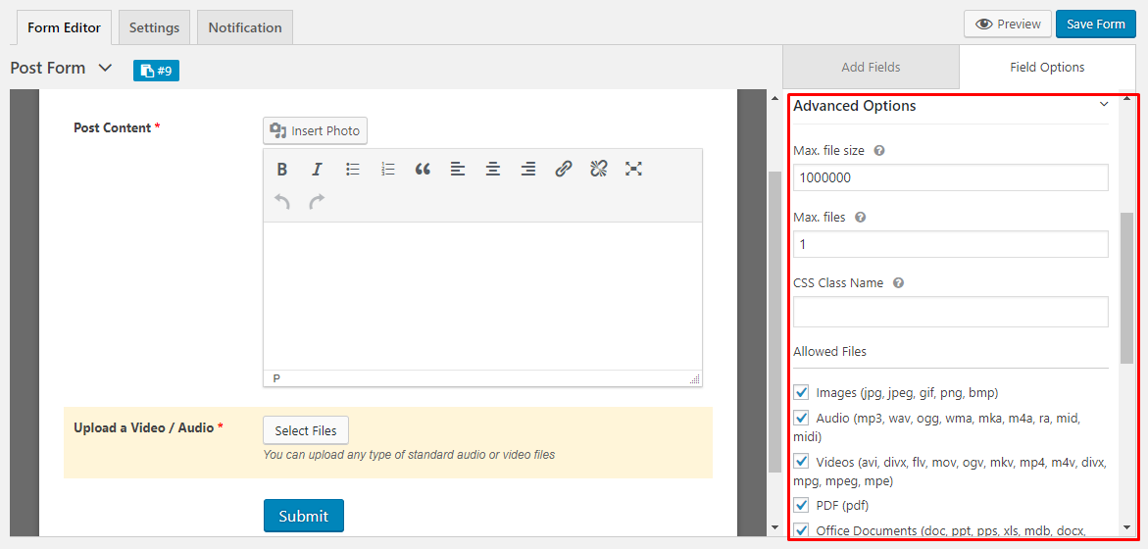Screen dimensions: 1148x549
Task: Remove link with the unlink icon
Action: click(x=598, y=170)
